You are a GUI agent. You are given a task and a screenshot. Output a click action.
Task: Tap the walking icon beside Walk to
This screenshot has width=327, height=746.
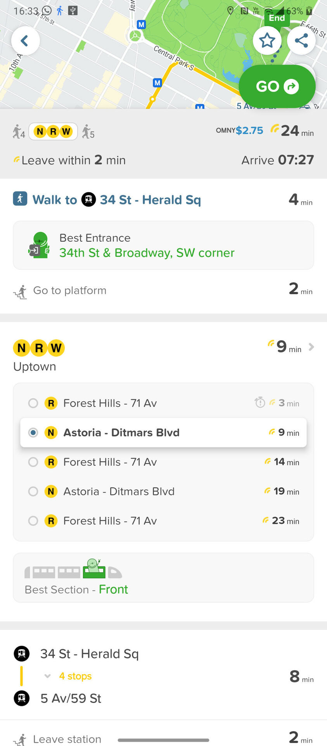click(20, 199)
